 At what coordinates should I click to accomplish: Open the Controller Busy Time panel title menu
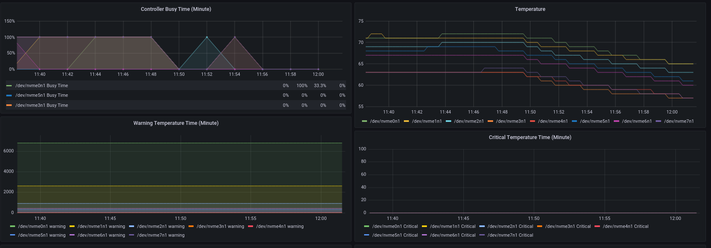[176, 9]
